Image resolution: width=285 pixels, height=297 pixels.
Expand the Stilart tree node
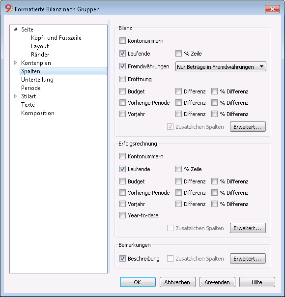pyautogui.click(x=16, y=96)
